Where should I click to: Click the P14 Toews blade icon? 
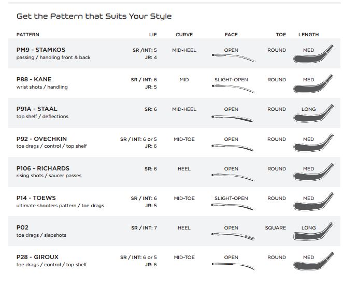tap(313, 202)
